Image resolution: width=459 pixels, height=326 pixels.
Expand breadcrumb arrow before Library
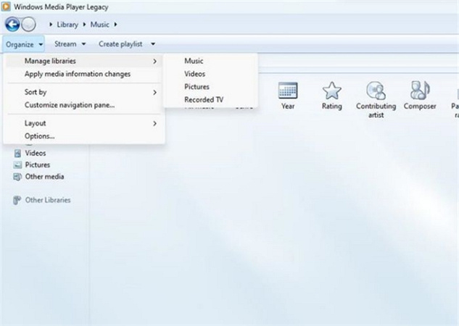click(x=51, y=25)
